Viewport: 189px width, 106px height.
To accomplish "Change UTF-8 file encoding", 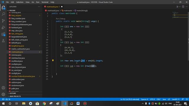I will (152, 100).
